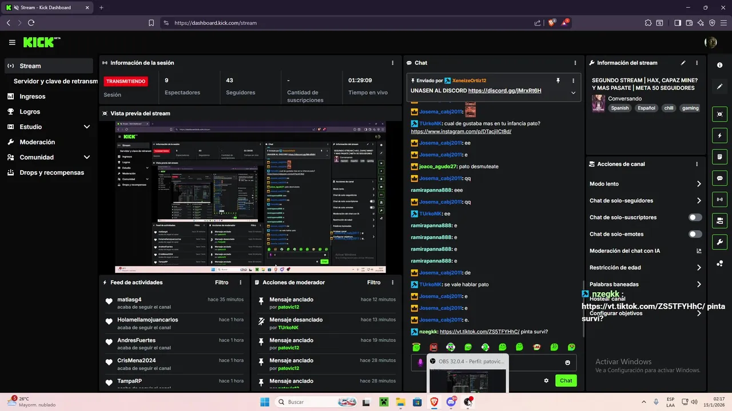Open Brave Shields lion icon
Viewport: 732px width, 411px height.
[552, 23]
